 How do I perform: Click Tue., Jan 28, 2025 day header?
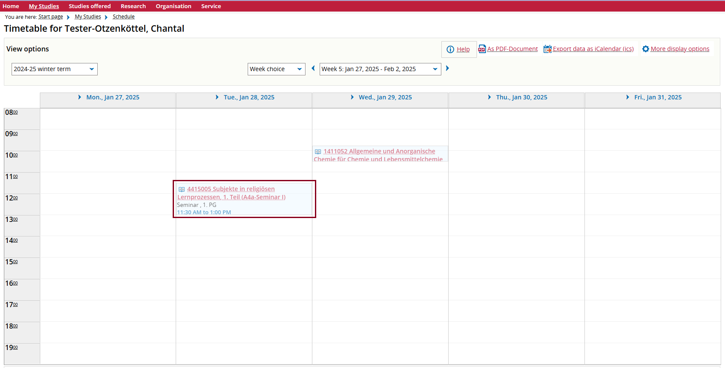[x=249, y=97]
